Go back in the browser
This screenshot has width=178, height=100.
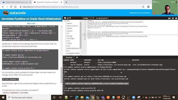(3, 7)
